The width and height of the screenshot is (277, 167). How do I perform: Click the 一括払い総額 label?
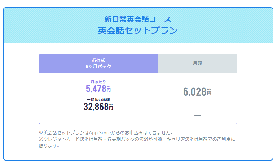[x=98, y=99]
